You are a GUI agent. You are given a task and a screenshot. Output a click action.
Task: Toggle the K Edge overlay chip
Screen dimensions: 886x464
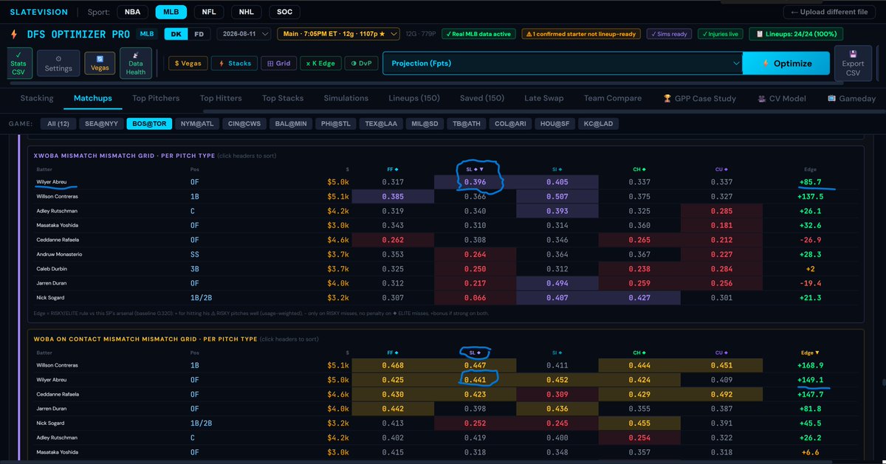(320, 63)
